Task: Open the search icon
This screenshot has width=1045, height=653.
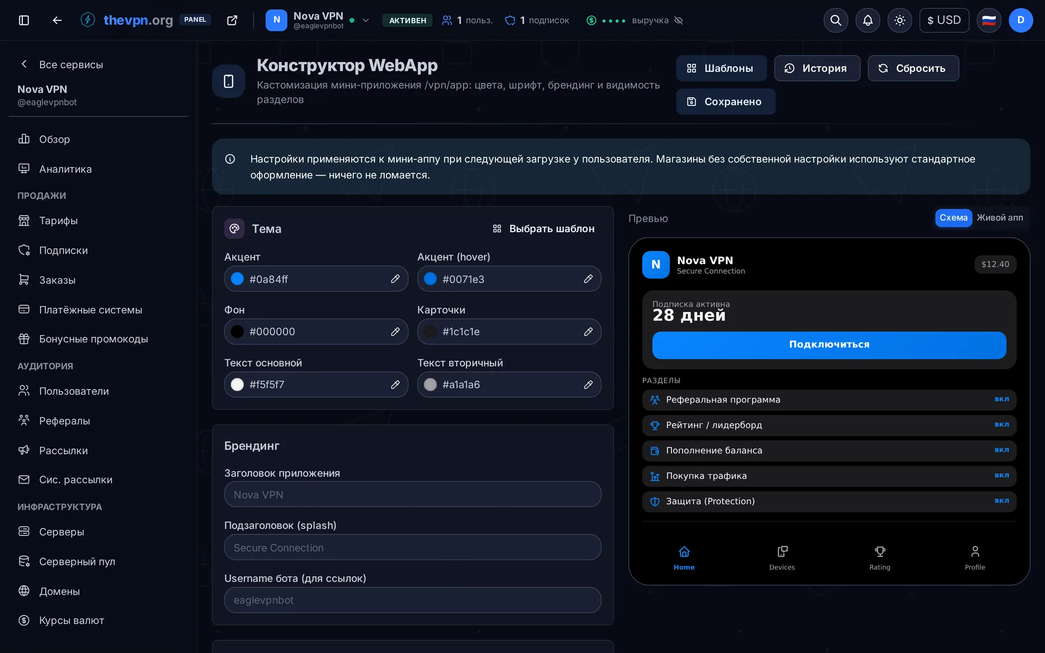Action: point(836,20)
